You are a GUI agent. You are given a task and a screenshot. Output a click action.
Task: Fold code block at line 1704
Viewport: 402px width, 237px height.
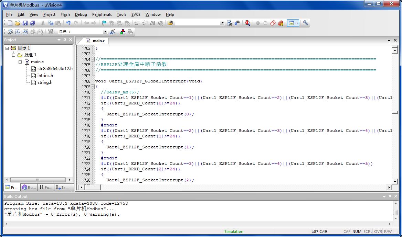[x=93, y=59]
